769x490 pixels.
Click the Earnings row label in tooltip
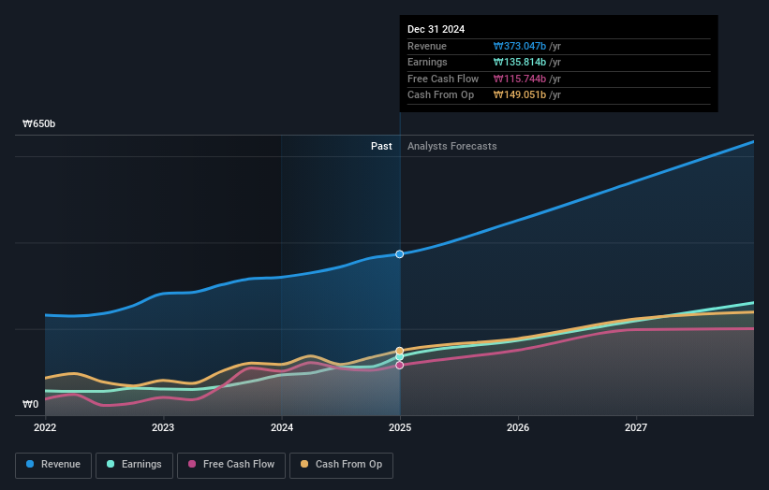(x=427, y=62)
